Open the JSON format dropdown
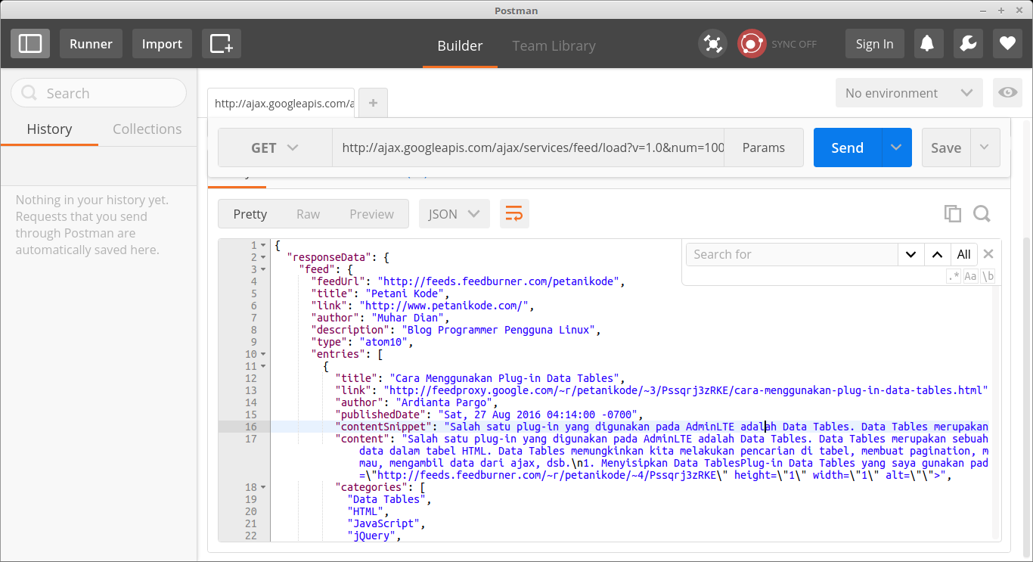The height and width of the screenshot is (562, 1033). click(x=454, y=214)
